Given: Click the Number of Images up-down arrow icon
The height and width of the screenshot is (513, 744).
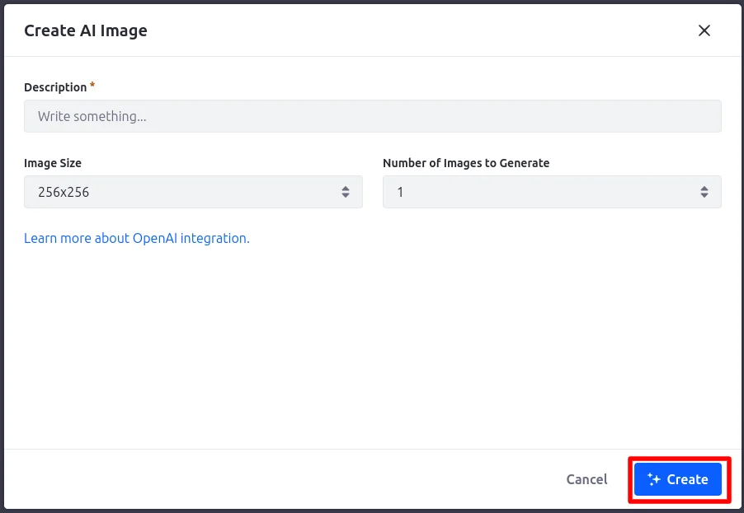Looking at the screenshot, I should 704,192.
